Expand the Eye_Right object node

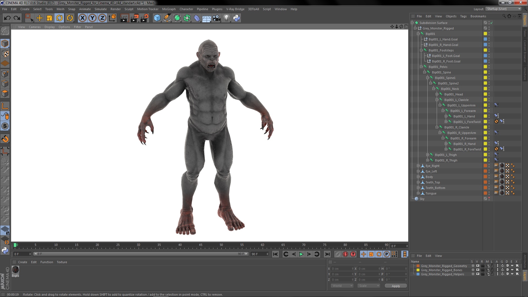[418, 166]
